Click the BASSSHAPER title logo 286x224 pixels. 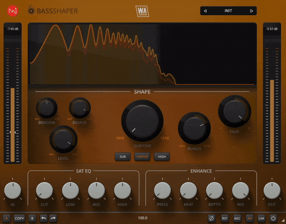pyautogui.click(x=53, y=10)
